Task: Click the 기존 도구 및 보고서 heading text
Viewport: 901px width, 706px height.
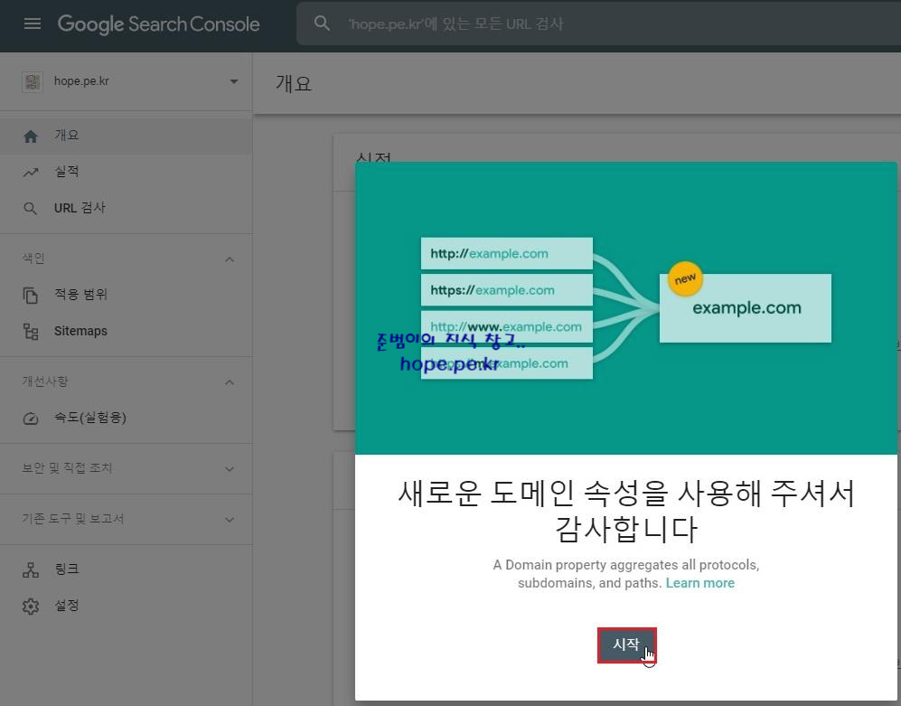Action: coord(72,519)
